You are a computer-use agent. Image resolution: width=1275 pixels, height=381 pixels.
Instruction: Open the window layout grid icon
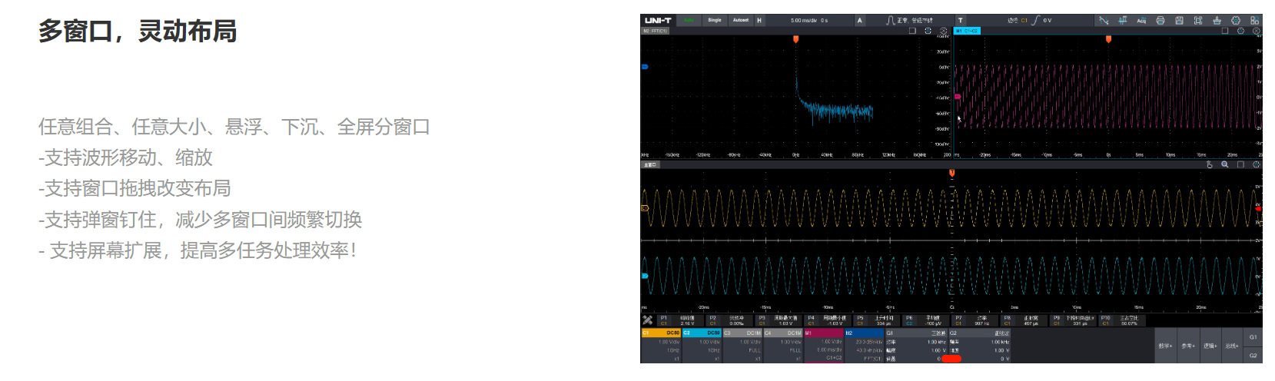click(x=1254, y=21)
